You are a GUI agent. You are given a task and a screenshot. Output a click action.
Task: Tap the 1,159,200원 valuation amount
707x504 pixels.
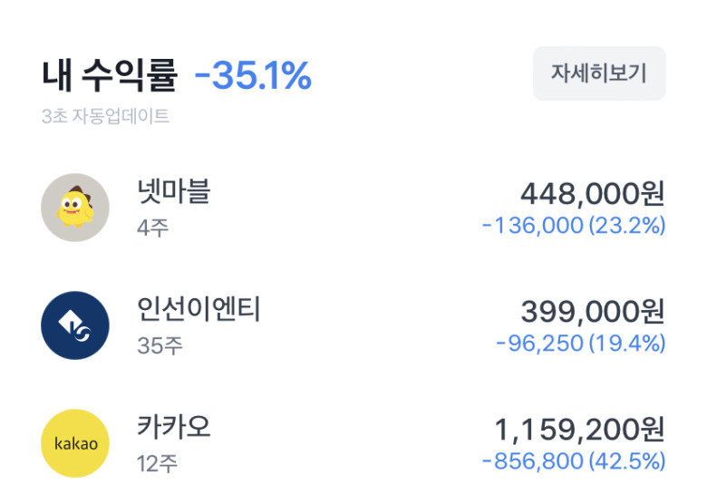(579, 430)
